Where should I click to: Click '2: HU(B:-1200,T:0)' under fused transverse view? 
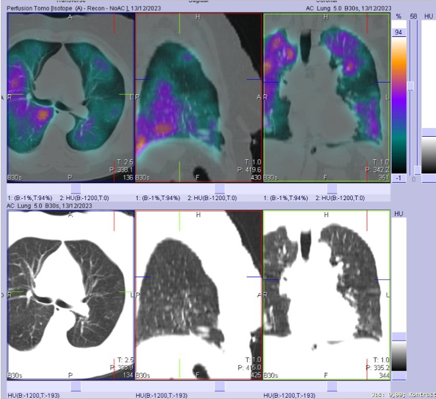coord(85,198)
